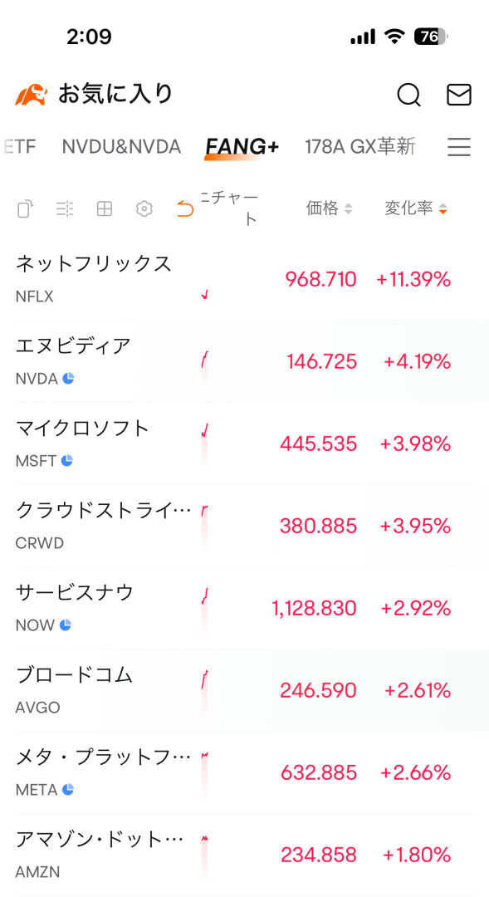Viewport: 489px width, 897px height.
Task: Tap the pie chart badge next to NVDA
Action: point(68,378)
